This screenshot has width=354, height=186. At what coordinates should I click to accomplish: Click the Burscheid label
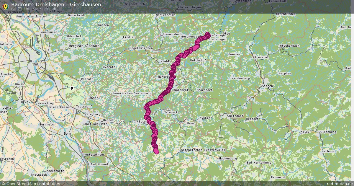[76, 15]
